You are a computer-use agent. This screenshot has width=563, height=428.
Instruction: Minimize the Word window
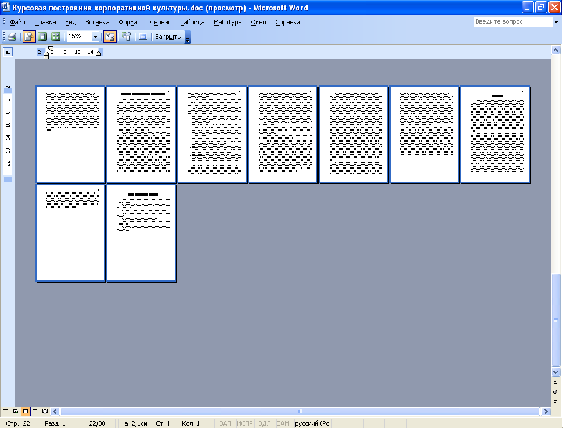528,7
